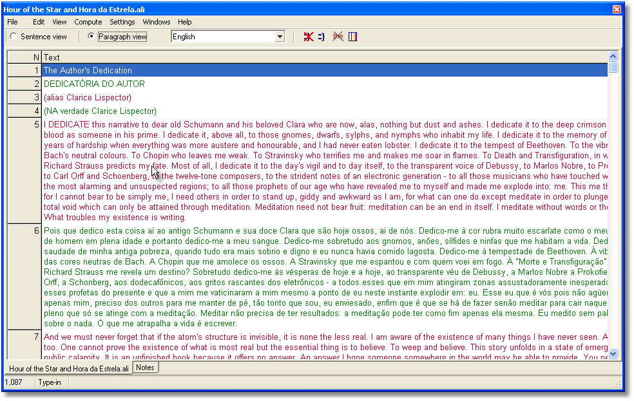Image resolution: width=634 pixels, height=401 pixels.
Task: Open the Settings menu
Action: (x=122, y=22)
